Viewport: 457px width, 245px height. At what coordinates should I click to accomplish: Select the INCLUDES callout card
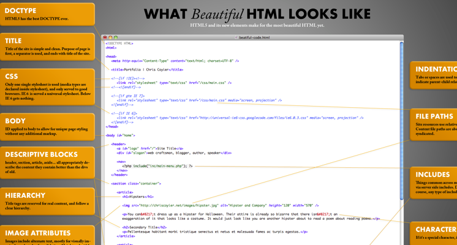[433, 183]
